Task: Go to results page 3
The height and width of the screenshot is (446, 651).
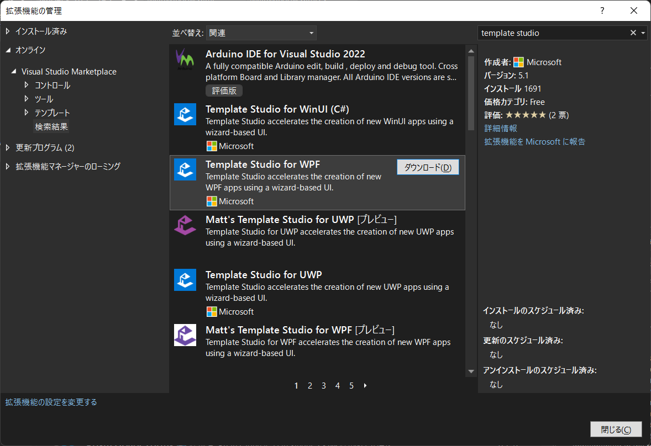Action: 323,385
